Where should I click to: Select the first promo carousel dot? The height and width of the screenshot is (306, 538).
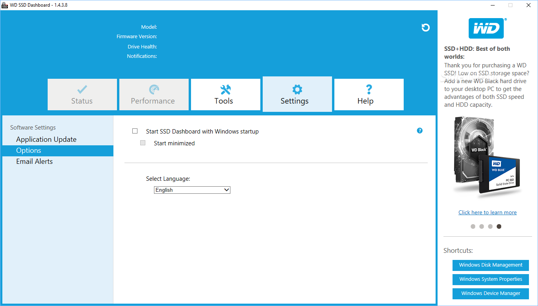[473, 226]
